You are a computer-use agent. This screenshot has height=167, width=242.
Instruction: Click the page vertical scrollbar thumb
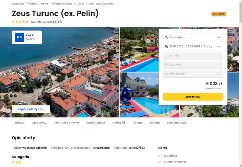240,12
